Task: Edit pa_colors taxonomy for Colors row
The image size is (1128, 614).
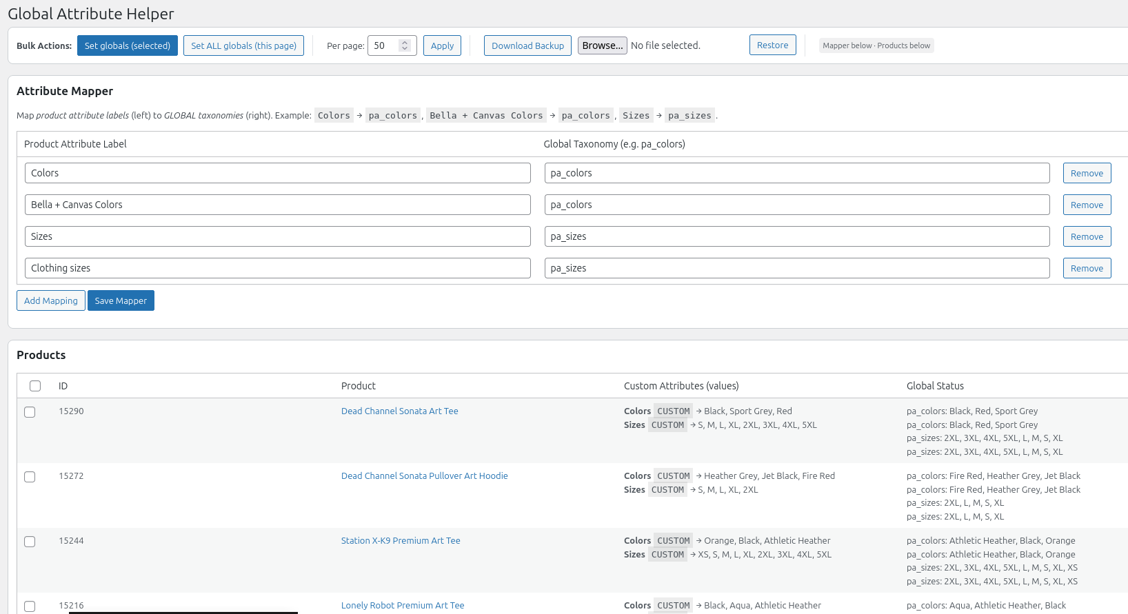Action: 797,173
